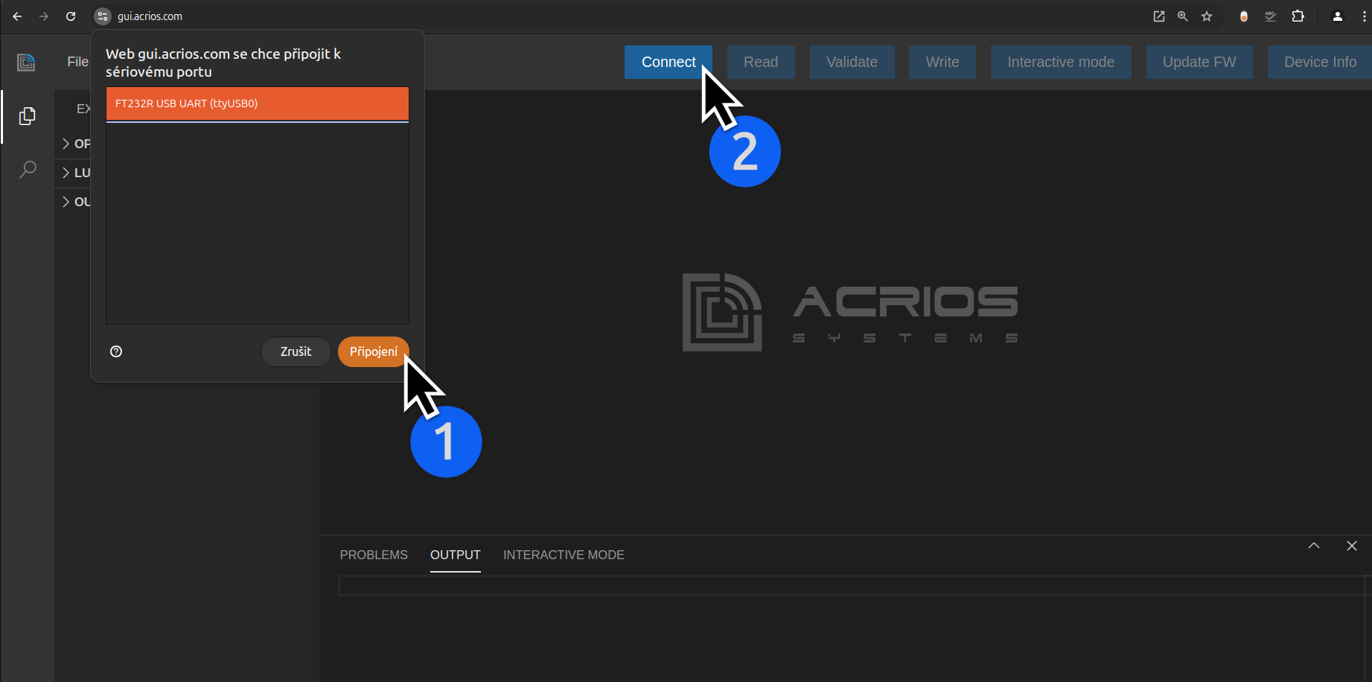The height and width of the screenshot is (682, 1372).
Task: Switch to the INTERACTIVE MODE tab
Action: pyautogui.click(x=564, y=555)
